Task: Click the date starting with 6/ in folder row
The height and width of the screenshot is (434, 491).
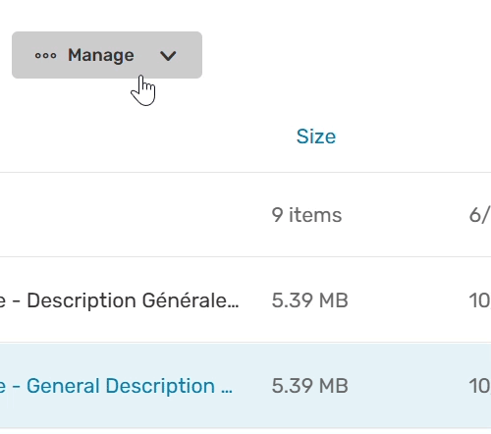Action: tap(479, 215)
